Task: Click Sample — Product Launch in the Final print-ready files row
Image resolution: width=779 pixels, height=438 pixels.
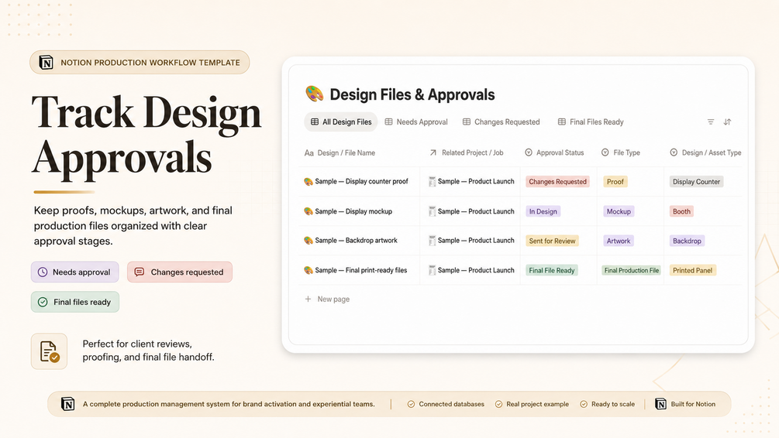Action: click(x=476, y=270)
